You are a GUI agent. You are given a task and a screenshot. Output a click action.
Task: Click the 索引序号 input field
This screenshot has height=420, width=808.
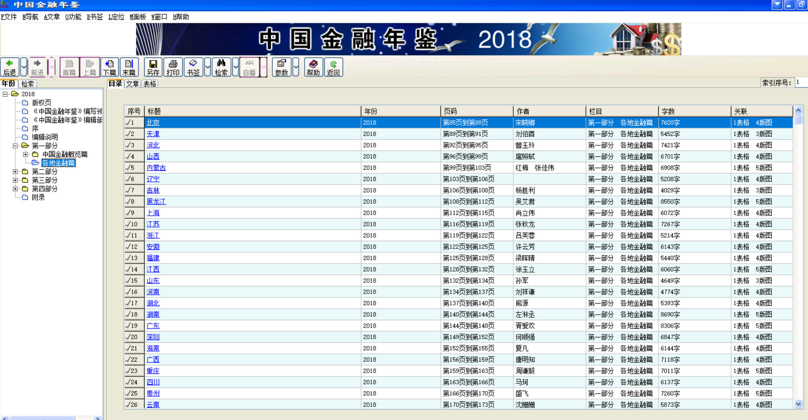[801, 83]
